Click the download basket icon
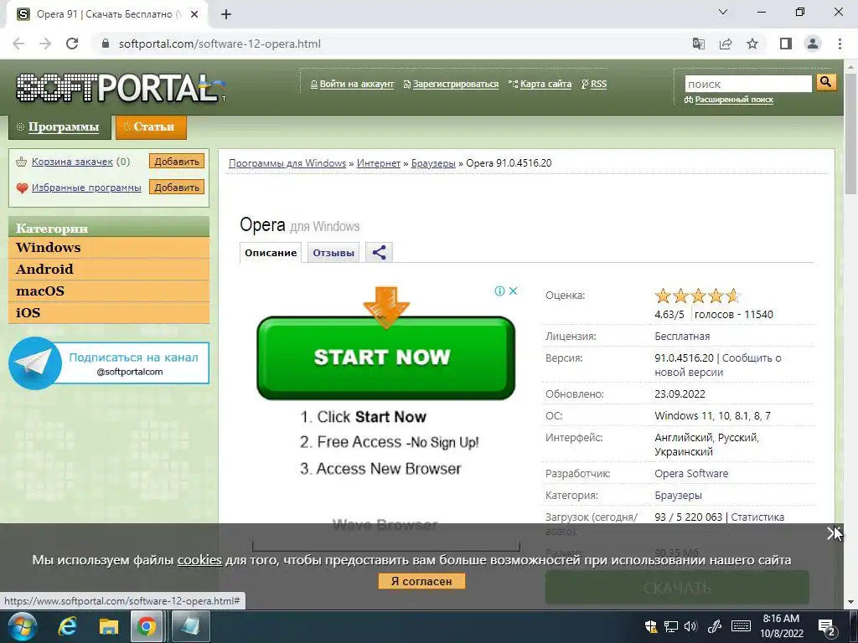This screenshot has width=858, height=643. [x=21, y=162]
